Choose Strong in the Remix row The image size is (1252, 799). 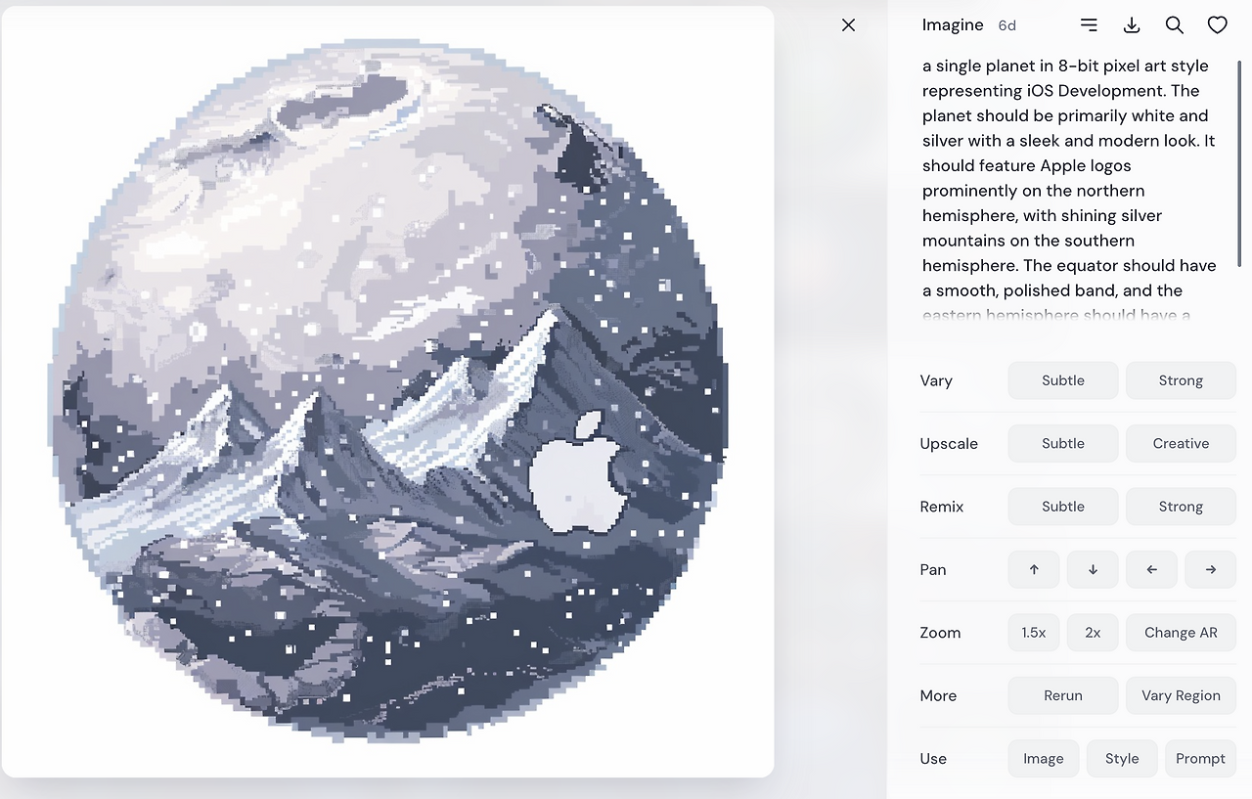[x=1181, y=507]
